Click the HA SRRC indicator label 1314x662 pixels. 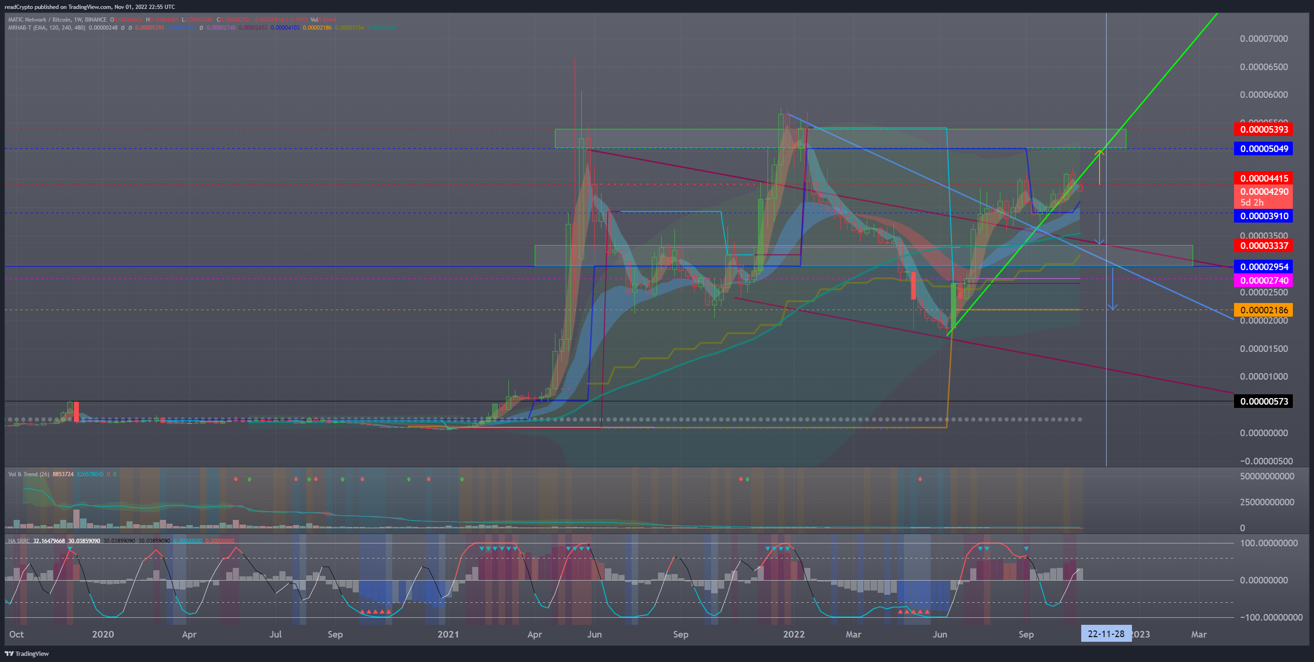(19, 541)
